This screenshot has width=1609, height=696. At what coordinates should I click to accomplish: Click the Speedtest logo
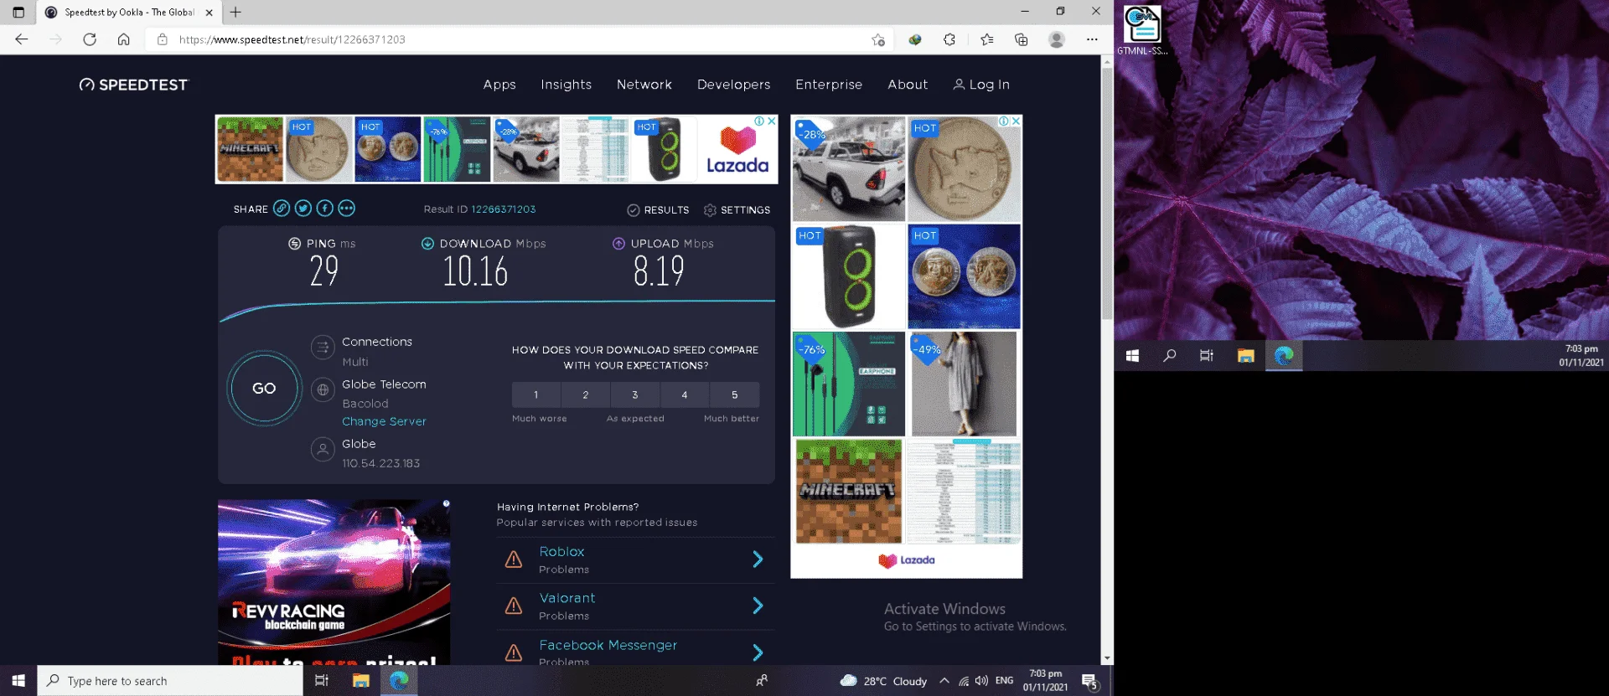134,85
